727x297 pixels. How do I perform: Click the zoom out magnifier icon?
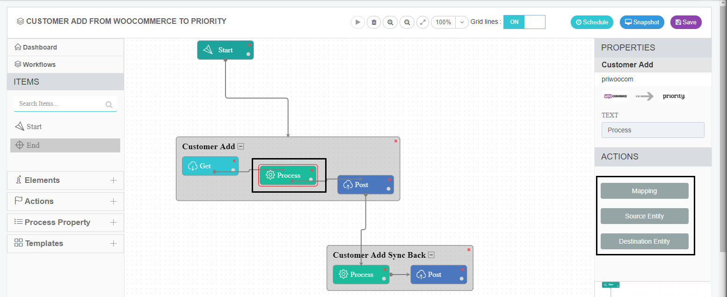pos(407,22)
